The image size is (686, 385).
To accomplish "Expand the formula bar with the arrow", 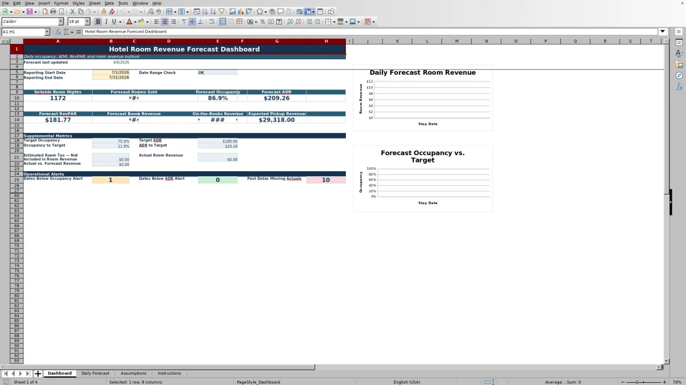I will (663, 32).
